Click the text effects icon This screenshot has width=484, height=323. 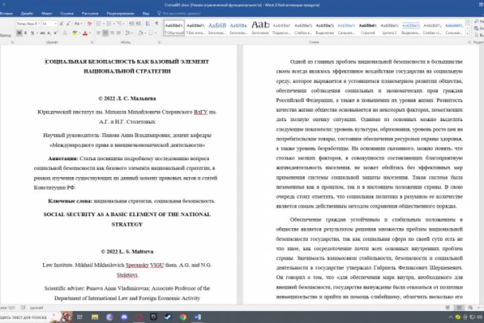pos(65,33)
